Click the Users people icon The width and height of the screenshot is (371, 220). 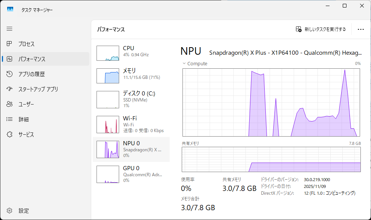(x=10, y=105)
